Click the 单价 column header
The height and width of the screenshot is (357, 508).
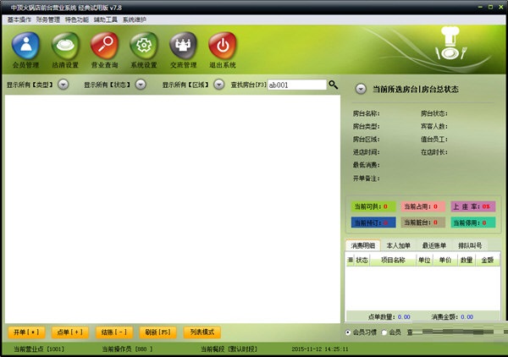pos(444,260)
